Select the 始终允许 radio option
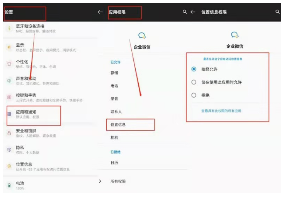This screenshot has width=284, height=198. pyautogui.click(x=194, y=69)
